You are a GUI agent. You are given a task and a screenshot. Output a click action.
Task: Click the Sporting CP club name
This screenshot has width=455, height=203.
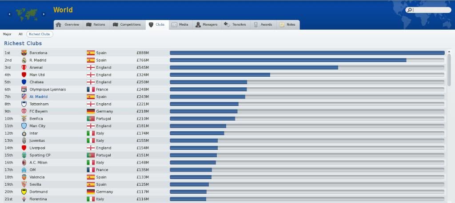[x=40, y=155]
